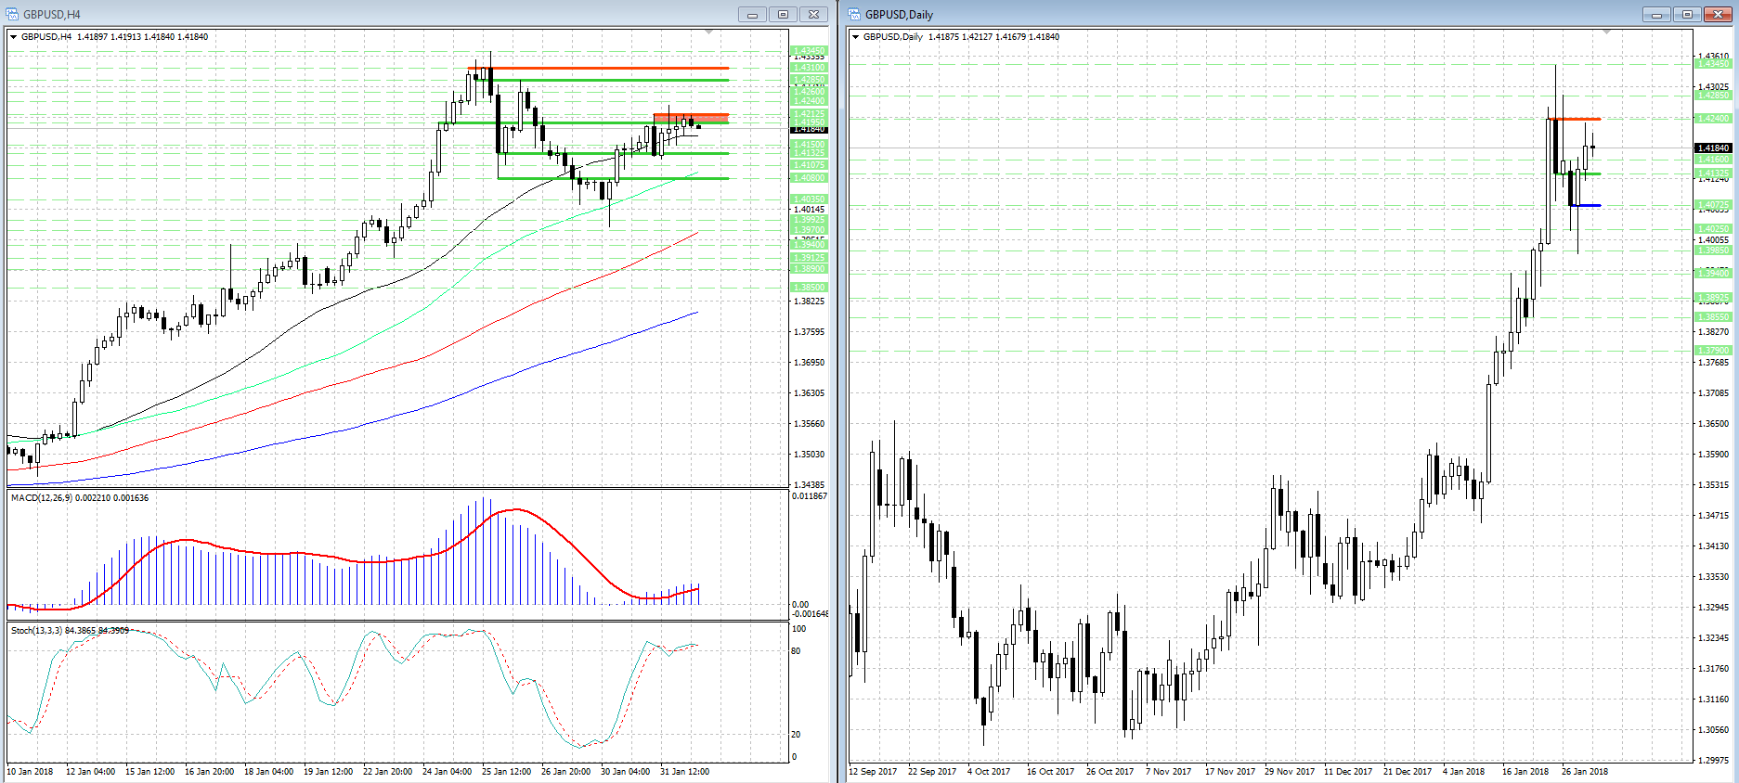This screenshot has width=1739, height=783.
Task: Expand the GBPUSD,H4 chart dropdown arrow
Action: click(x=13, y=37)
